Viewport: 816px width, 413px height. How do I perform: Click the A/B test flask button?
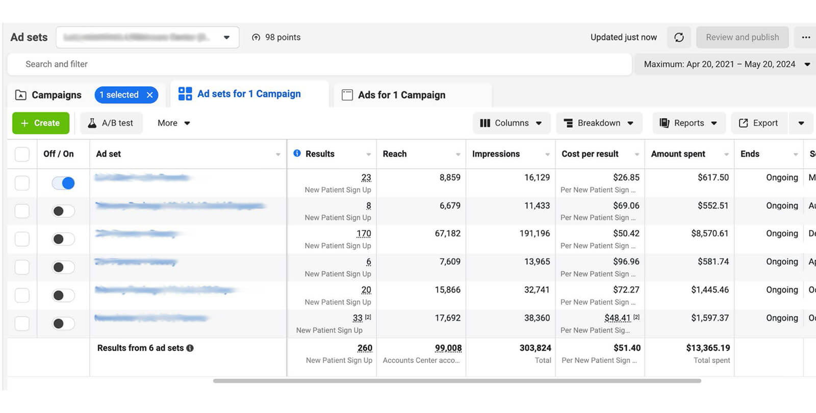coord(111,123)
